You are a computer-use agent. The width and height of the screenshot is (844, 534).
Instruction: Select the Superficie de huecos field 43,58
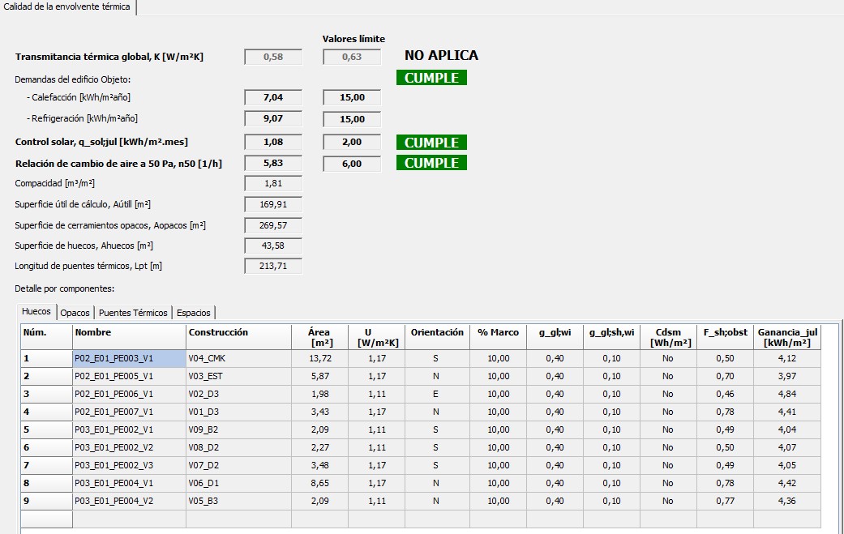tap(273, 246)
